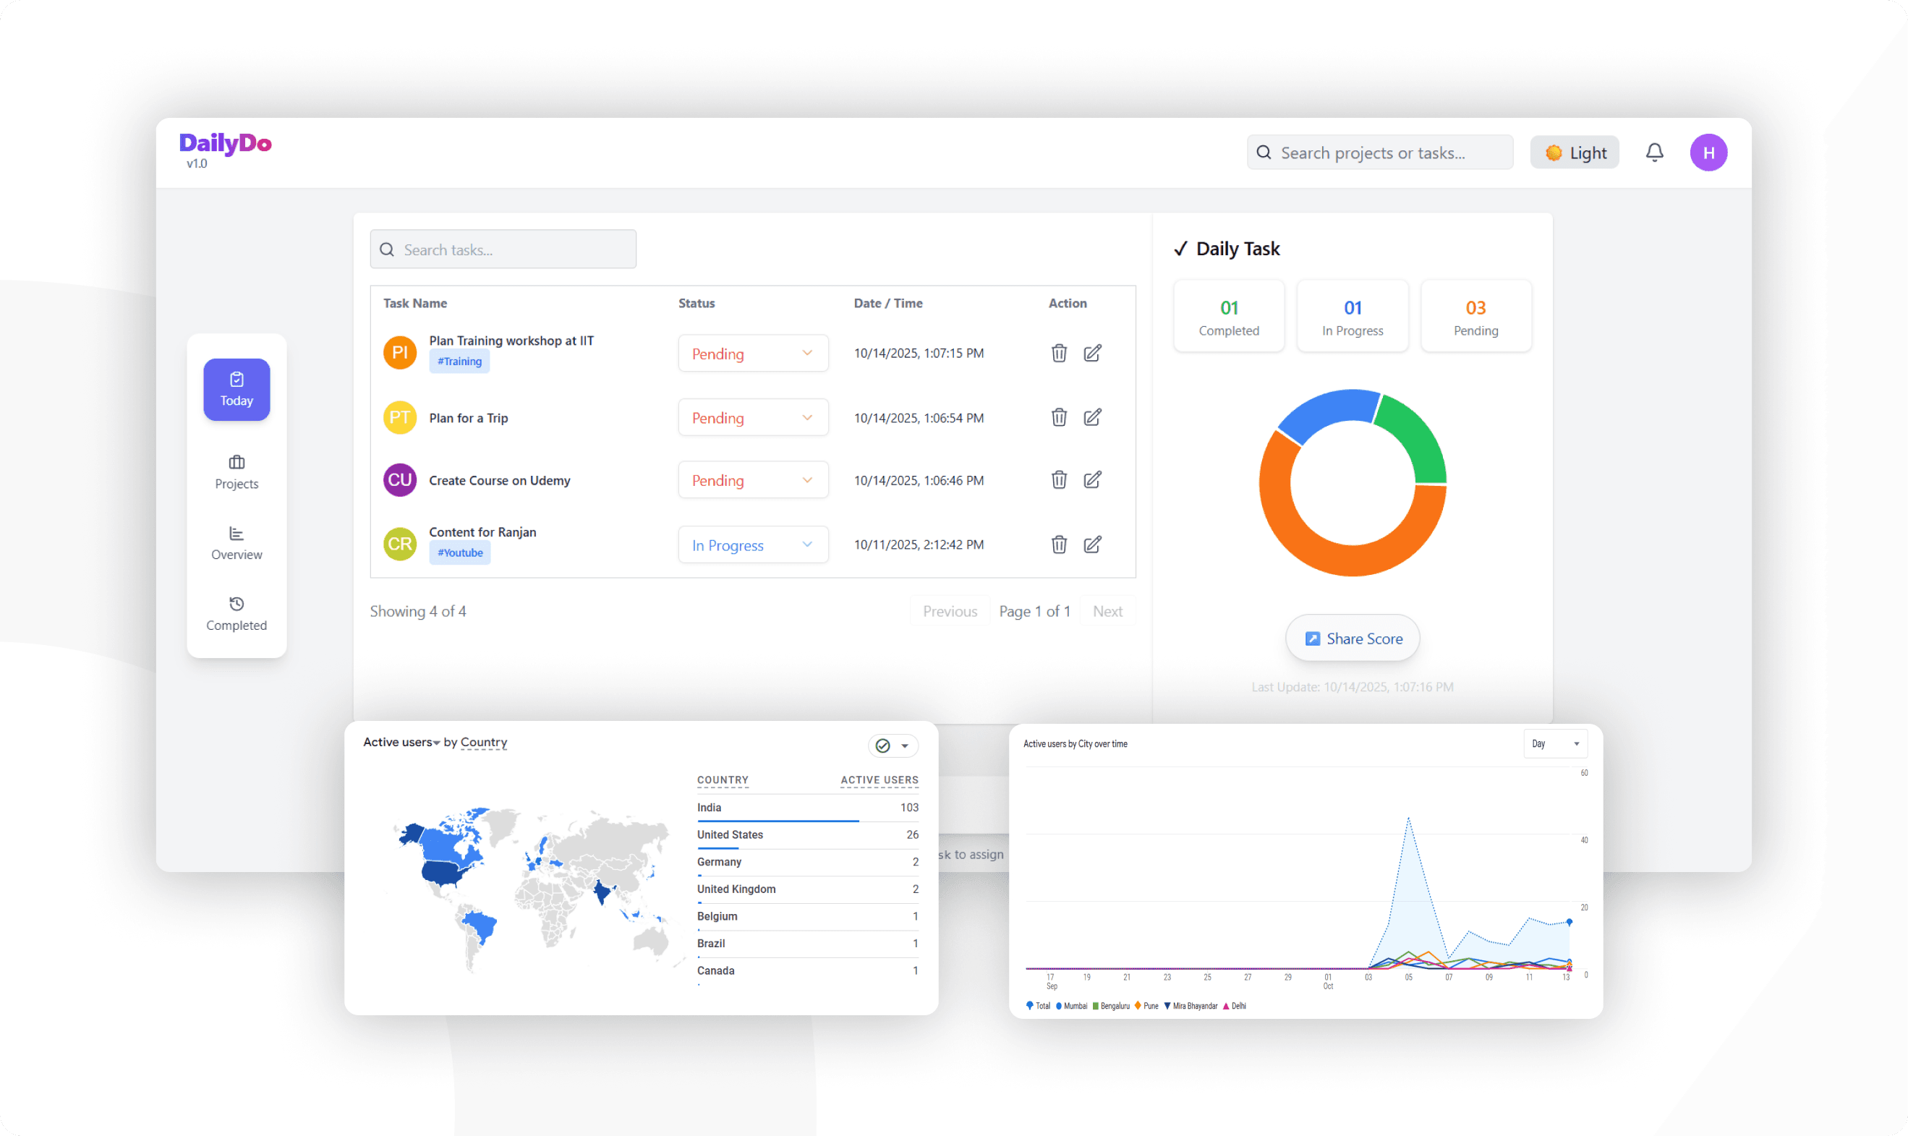Click the CR avatar for Content for Ranjan

click(x=400, y=544)
